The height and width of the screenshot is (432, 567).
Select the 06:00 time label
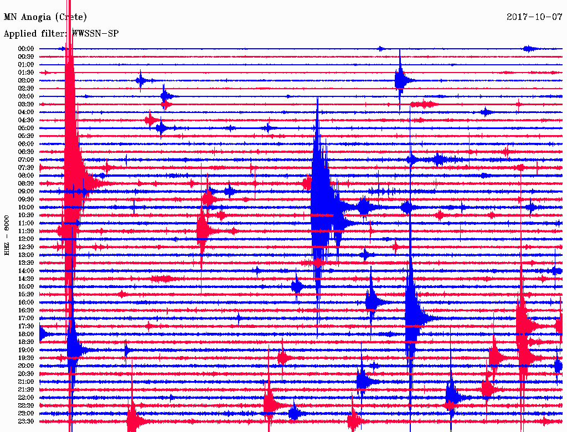[26, 144]
